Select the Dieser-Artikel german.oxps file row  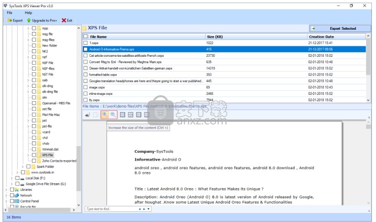click(x=224, y=68)
